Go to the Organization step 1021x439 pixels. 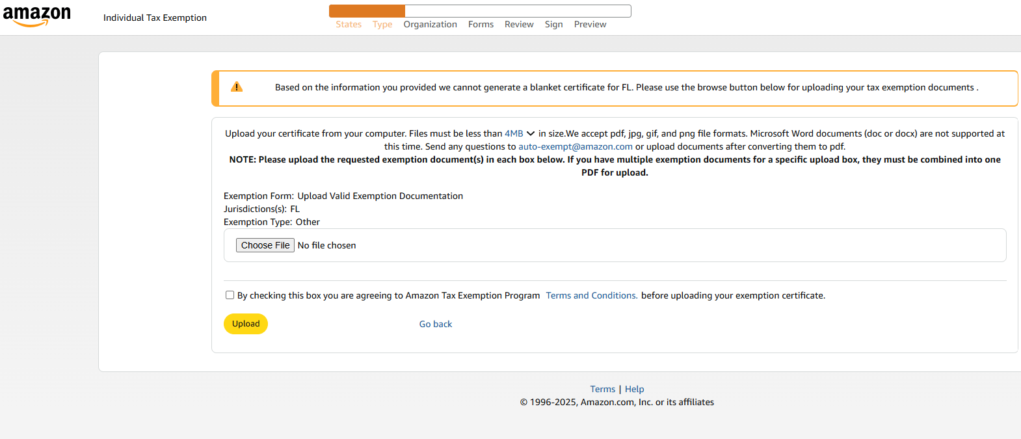[431, 24]
